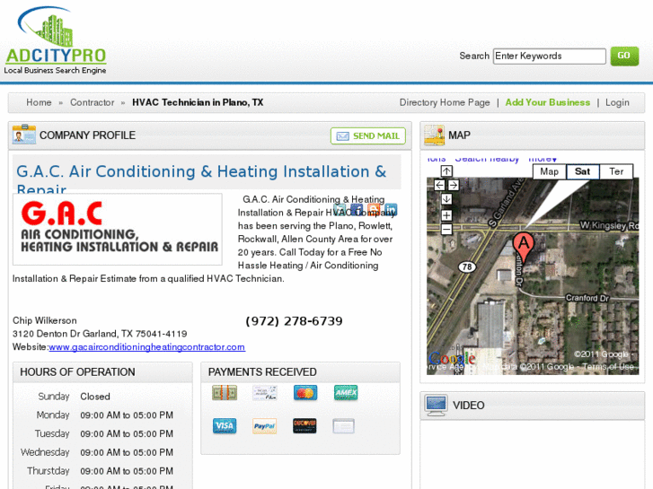Viewport: 653px width, 489px height.
Task: Click the G.A.C company logo image
Action: point(118,230)
